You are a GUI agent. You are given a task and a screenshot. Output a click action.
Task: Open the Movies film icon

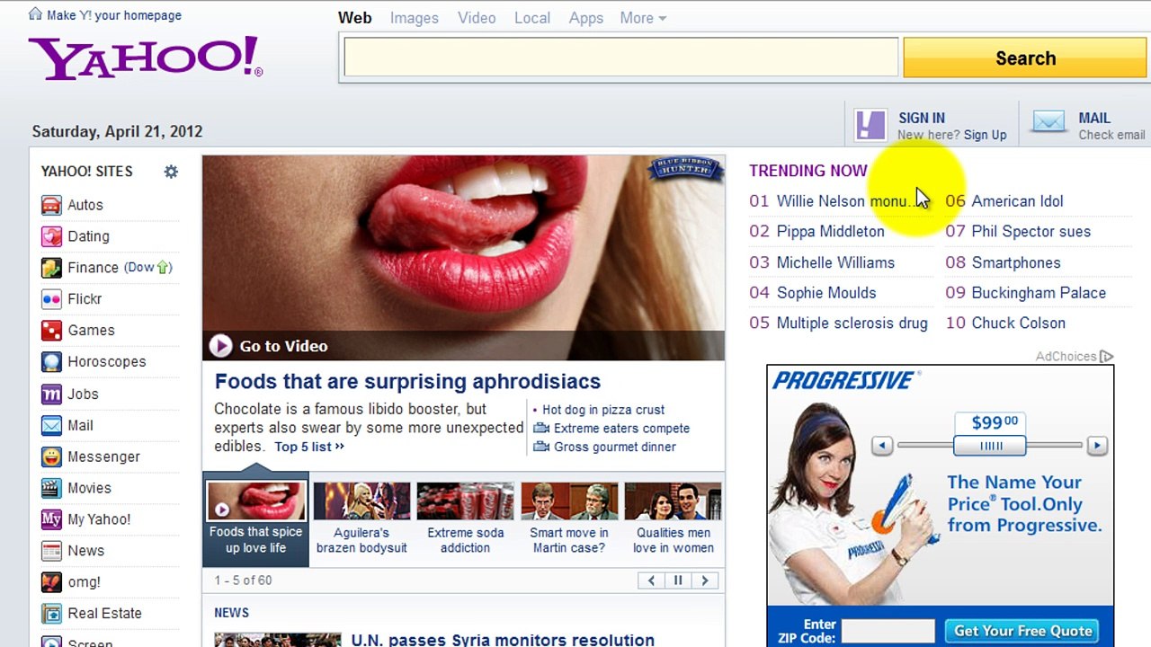pyautogui.click(x=51, y=488)
